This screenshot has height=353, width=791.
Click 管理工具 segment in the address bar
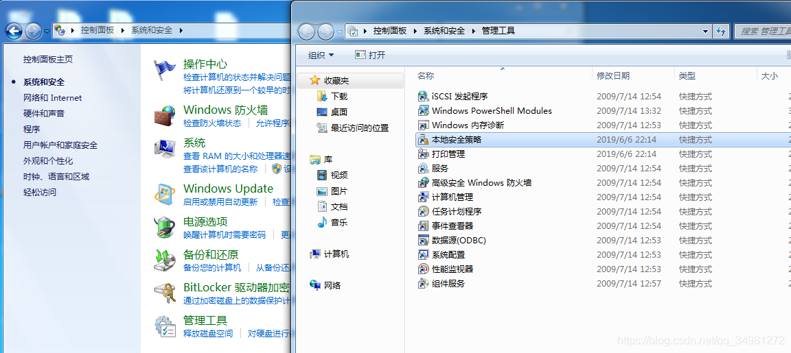498,32
